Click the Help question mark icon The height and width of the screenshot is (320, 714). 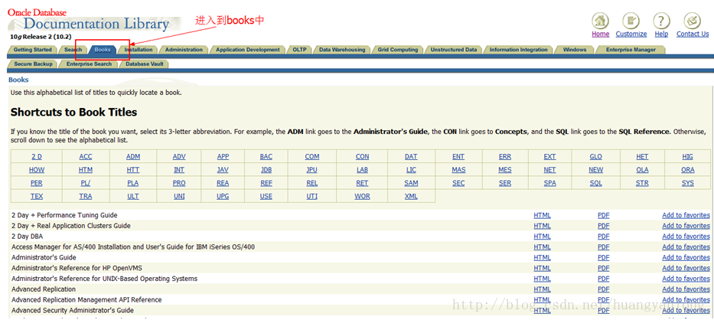pyautogui.click(x=661, y=21)
